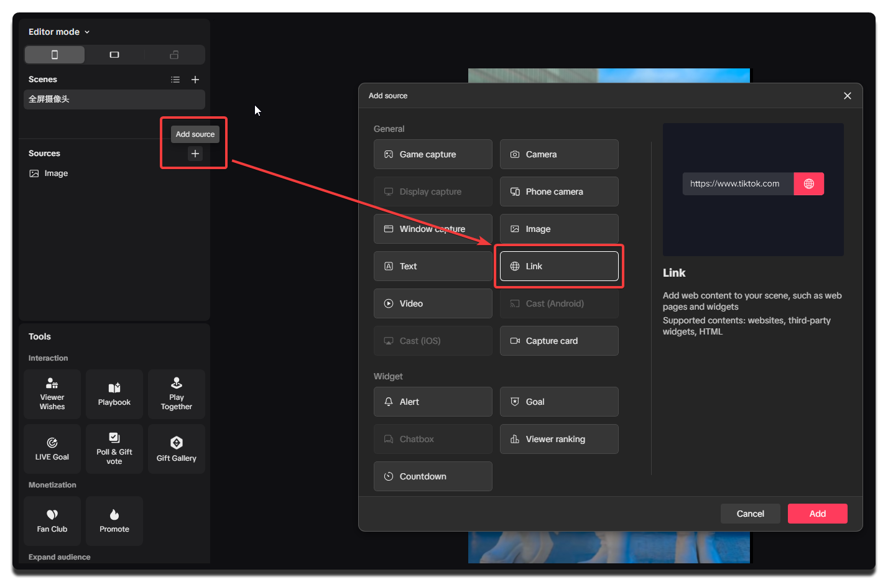Select the free layout mode icon

175,54
